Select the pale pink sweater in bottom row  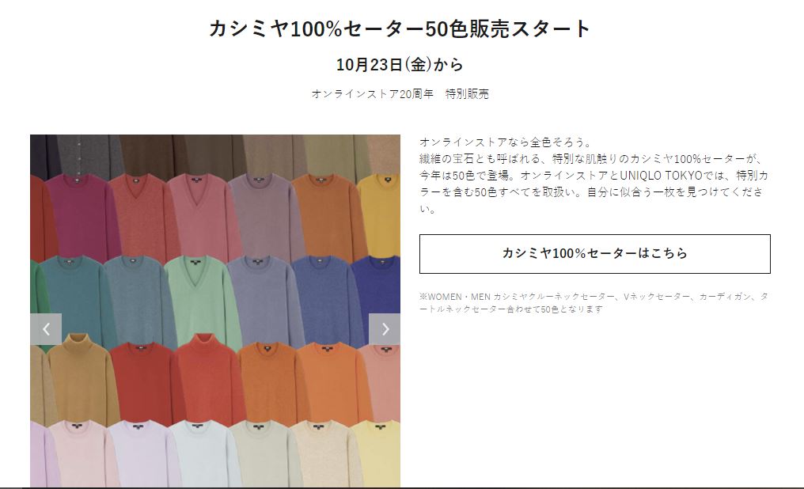(82, 453)
